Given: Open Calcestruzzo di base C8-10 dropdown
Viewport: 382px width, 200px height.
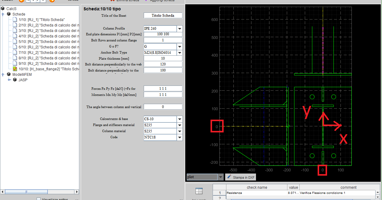Looking at the screenshot, I should [x=180, y=119].
